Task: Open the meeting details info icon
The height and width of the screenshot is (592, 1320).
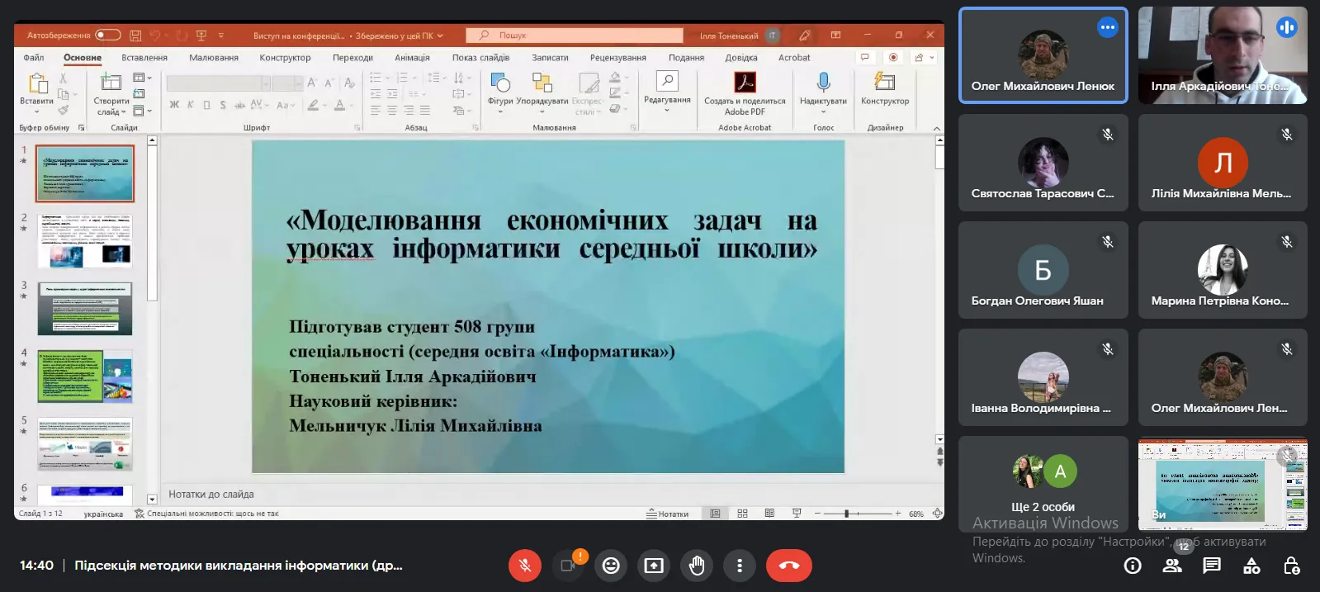Action: click(x=1133, y=566)
